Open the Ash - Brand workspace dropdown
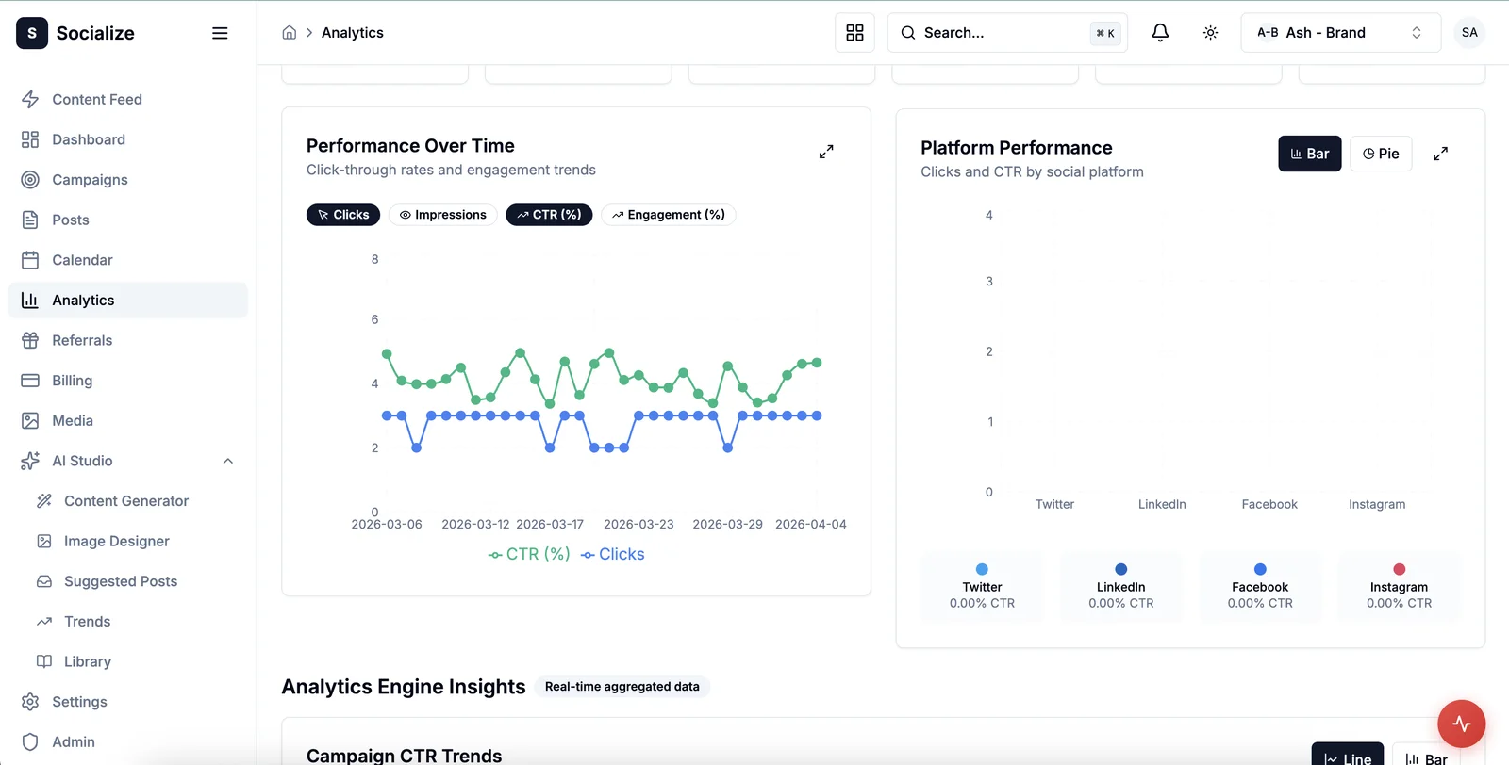Viewport: 1509px width, 765px height. pyautogui.click(x=1339, y=33)
